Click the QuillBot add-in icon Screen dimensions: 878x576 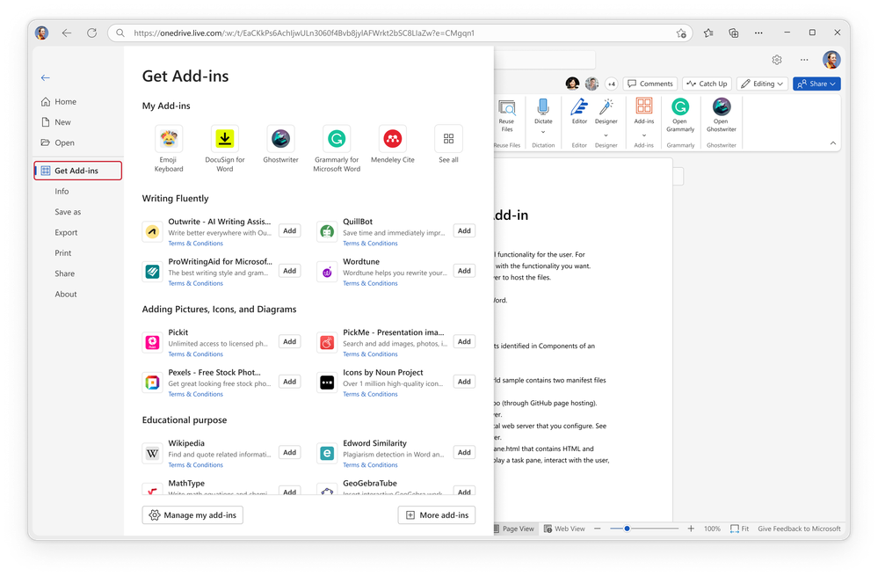(327, 231)
